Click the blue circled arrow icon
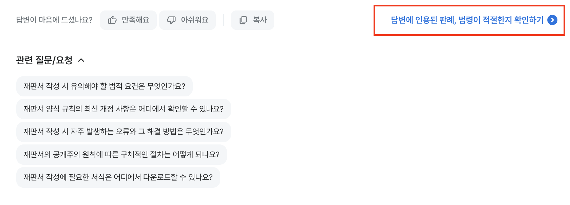The height and width of the screenshot is (205, 570). (552, 20)
